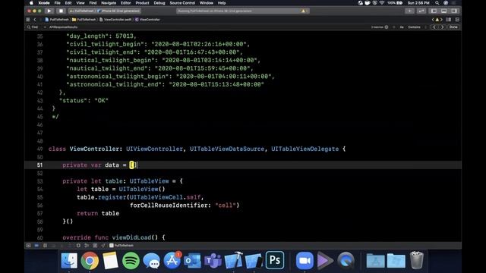Clear the find field matches button
The height and width of the screenshot is (273, 486).
[387, 27]
